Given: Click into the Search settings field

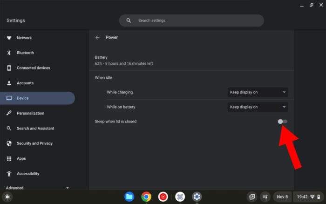Looking at the screenshot, I should pyautogui.click(x=191, y=20).
